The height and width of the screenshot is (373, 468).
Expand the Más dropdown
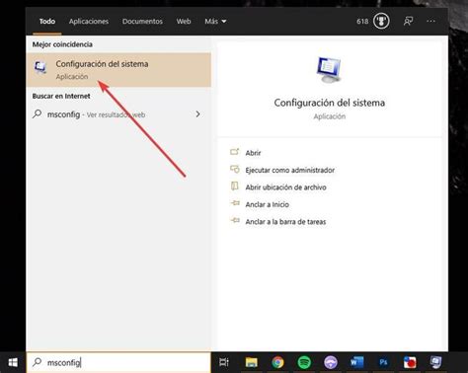coord(215,22)
